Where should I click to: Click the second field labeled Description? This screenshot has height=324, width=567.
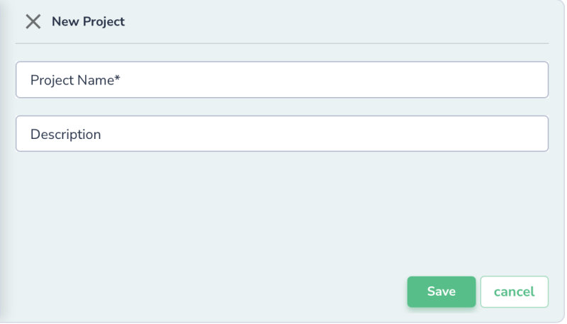[x=282, y=133]
